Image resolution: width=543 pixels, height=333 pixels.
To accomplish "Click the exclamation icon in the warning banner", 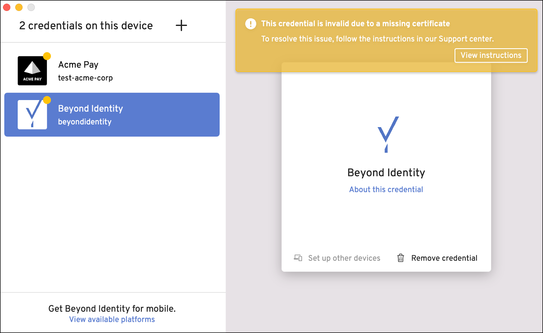I will 250,23.
